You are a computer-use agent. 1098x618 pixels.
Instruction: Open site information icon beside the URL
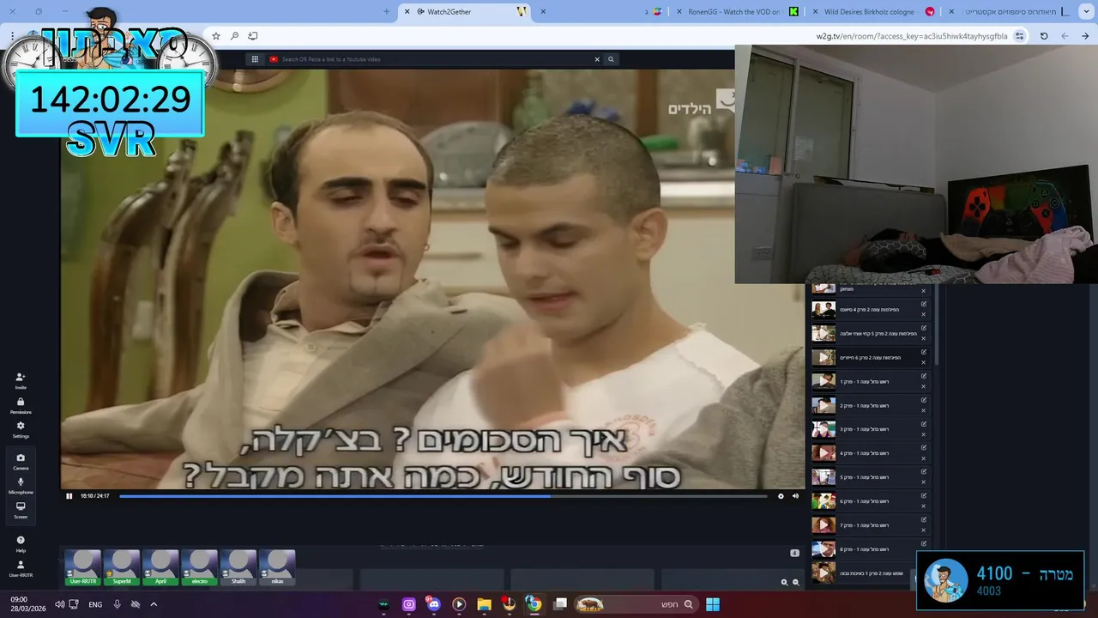coord(1019,36)
